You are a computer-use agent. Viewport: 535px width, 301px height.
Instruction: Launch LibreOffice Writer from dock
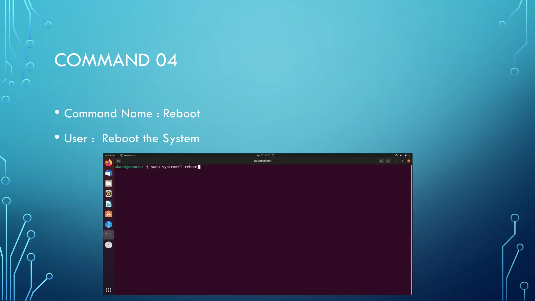click(x=108, y=204)
